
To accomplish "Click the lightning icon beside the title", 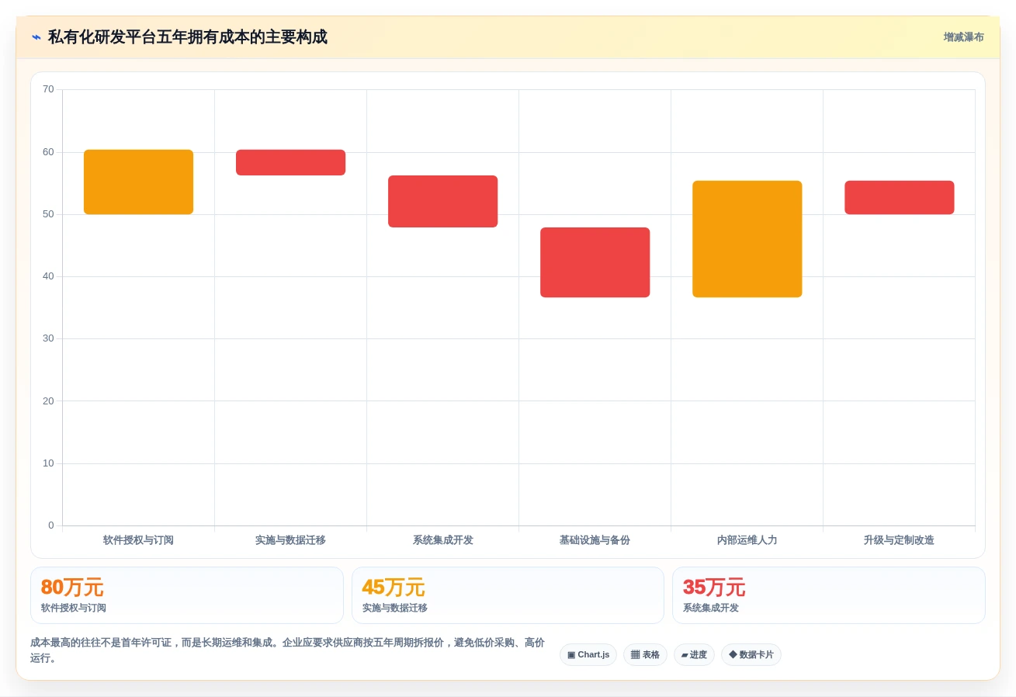I will (36, 37).
